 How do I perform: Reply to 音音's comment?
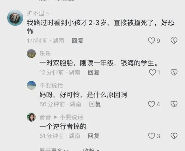coord(94,136)
